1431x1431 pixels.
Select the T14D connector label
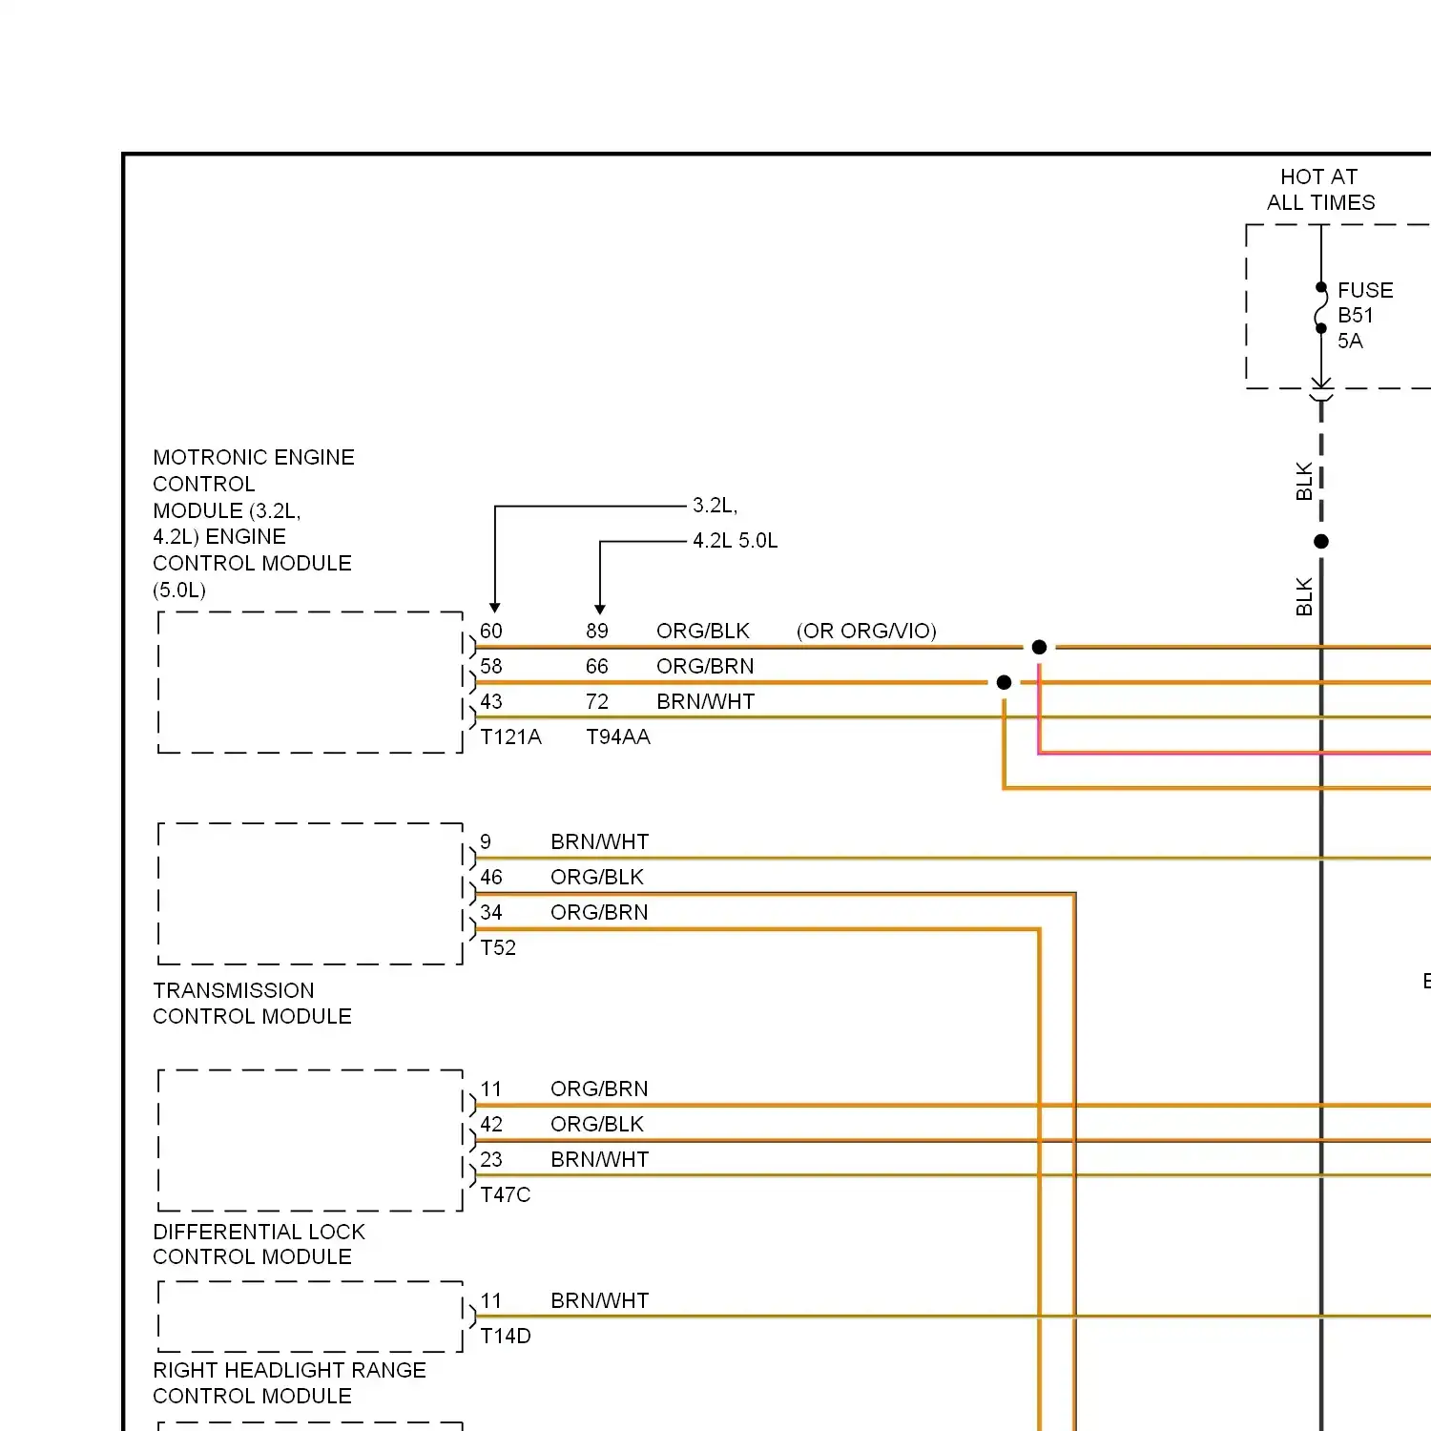pos(506,1336)
